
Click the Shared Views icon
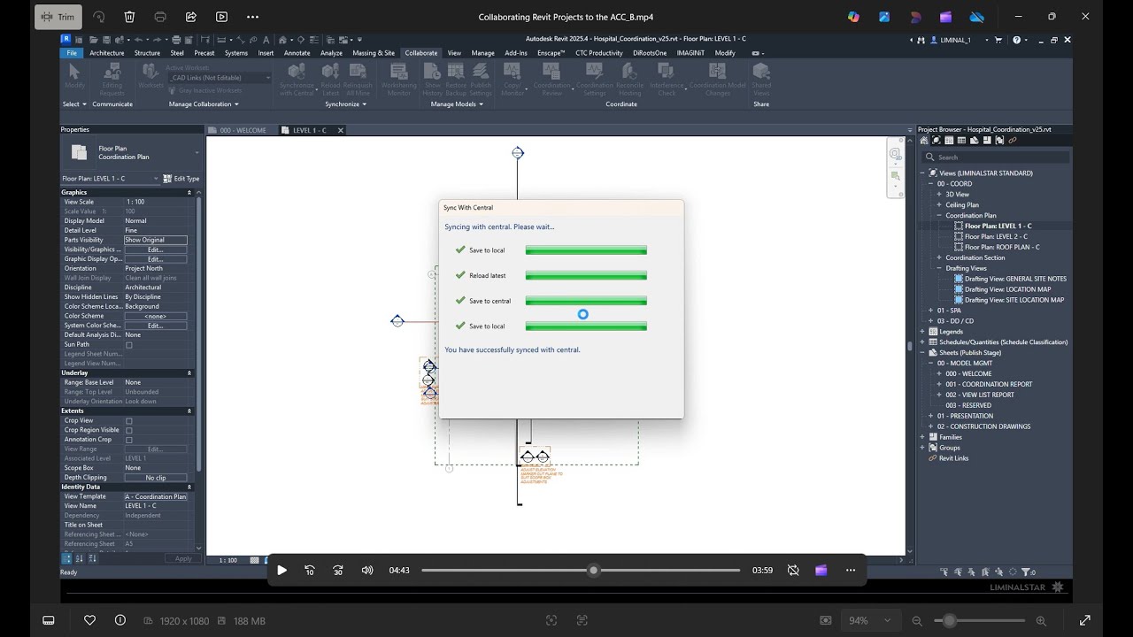(x=761, y=73)
